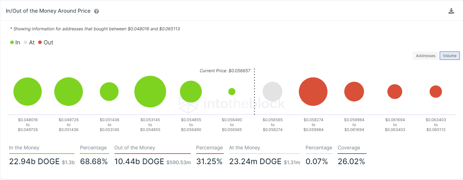Click the tiny green bubble near current price
The height and width of the screenshot is (180, 463).
click(232, 92)
